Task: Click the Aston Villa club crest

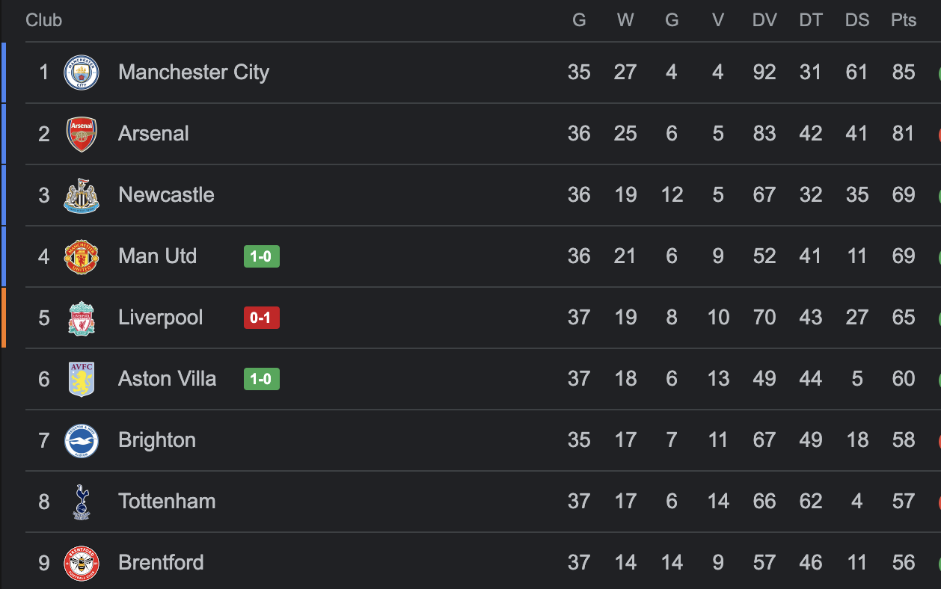Action: [x=82, y=379]
